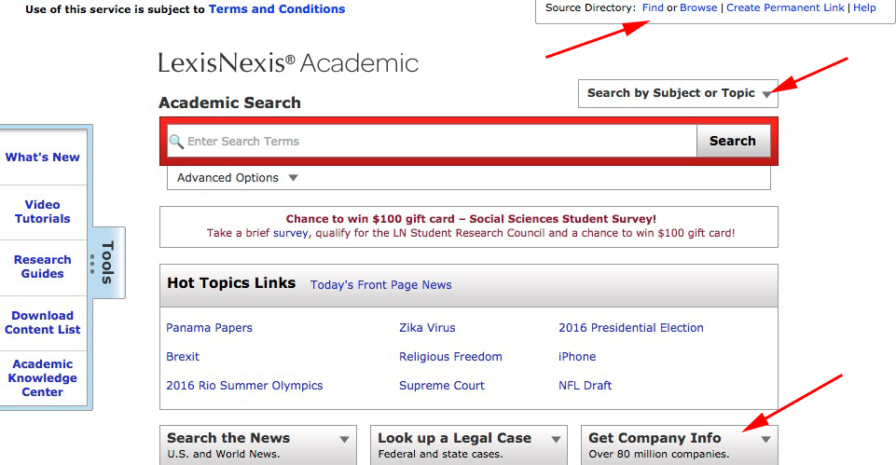Open Video Tutorials in Tools sidebar
Screen dimensions: 896x465
[42, 212]
